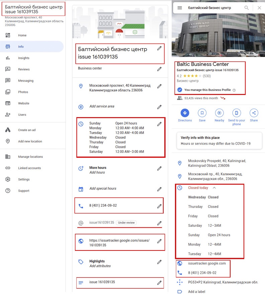This screenshot has height=299, width=265.
Task: Click the Under review badge
Action: pos(126,222)
